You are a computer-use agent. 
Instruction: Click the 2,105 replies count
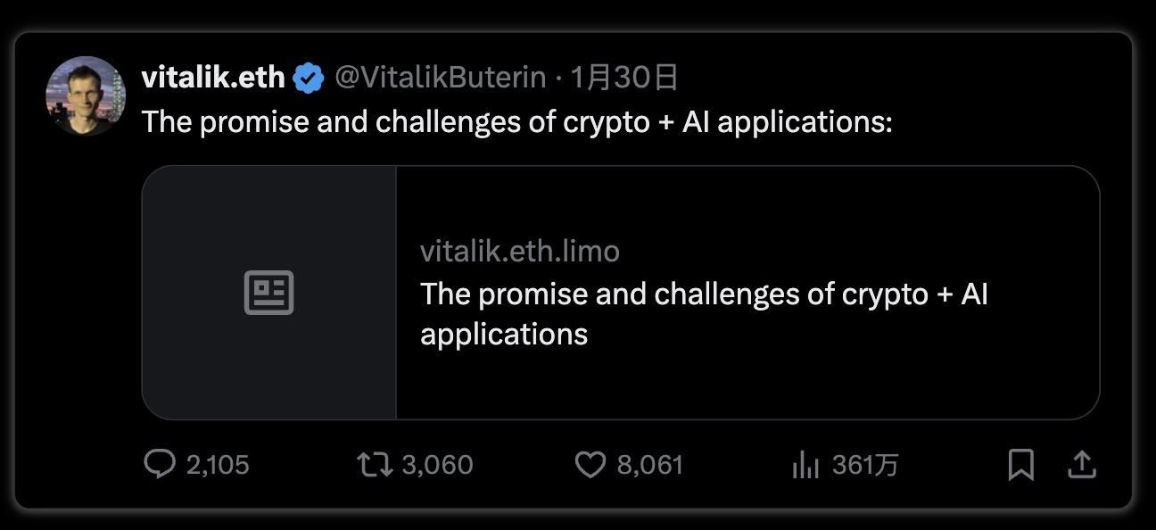(218, 465)
